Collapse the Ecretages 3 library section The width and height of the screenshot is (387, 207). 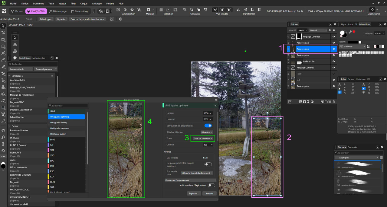click(x=9, y=76)
